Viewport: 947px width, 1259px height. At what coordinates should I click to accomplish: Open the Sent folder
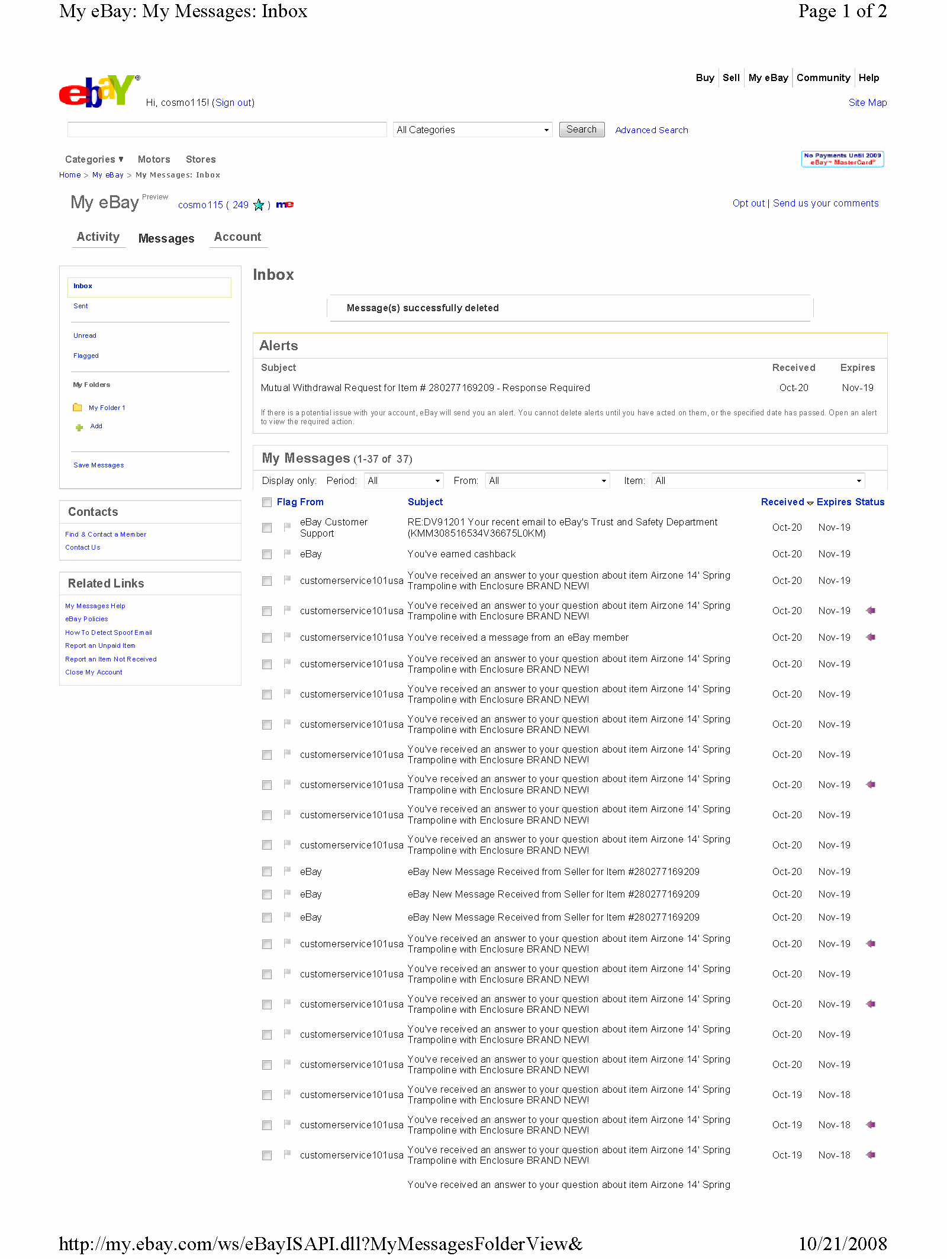80,306
